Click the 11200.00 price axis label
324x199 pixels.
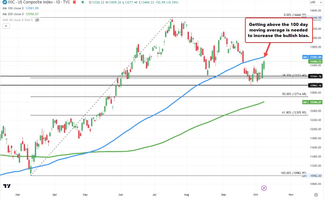tap(316, 166)
